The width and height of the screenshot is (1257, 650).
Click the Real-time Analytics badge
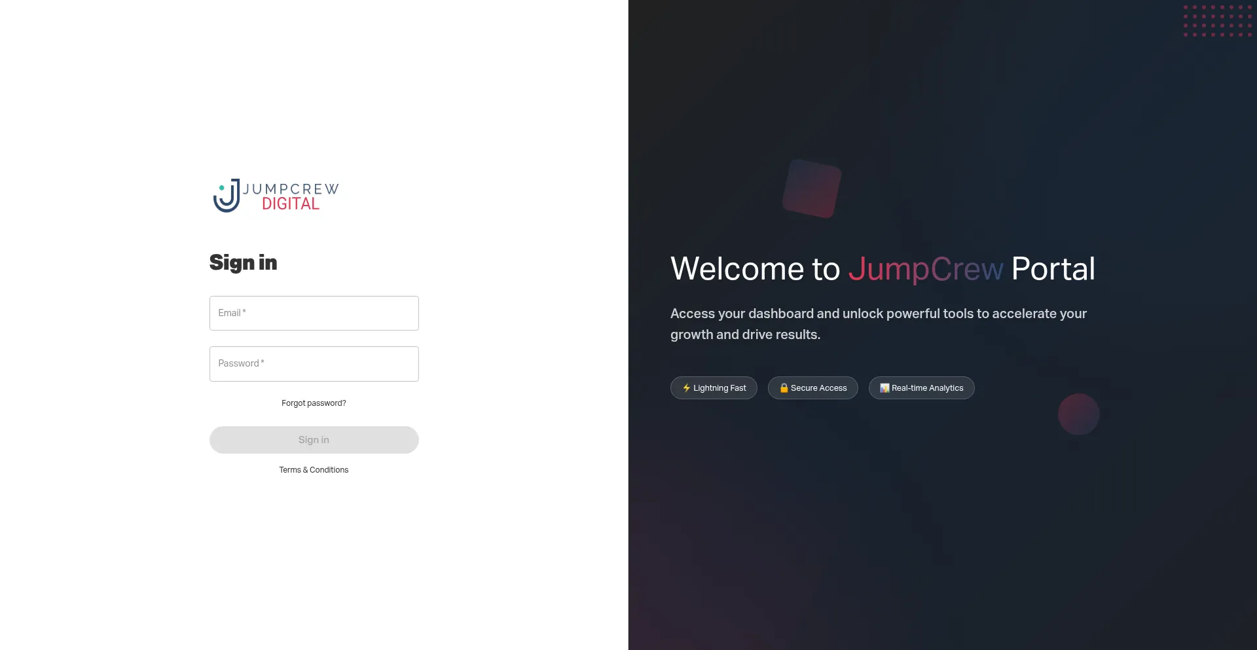pos(922,388)
